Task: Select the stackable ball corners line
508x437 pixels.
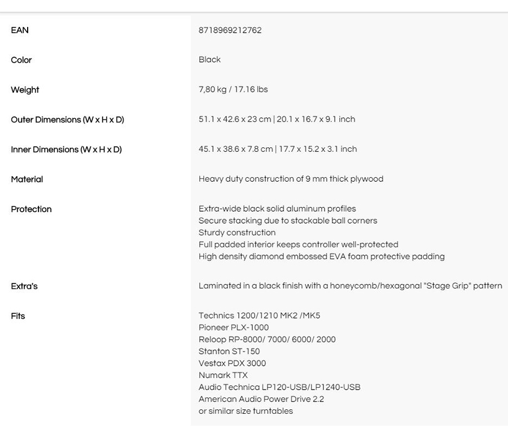Action: [x=287, y=221]
